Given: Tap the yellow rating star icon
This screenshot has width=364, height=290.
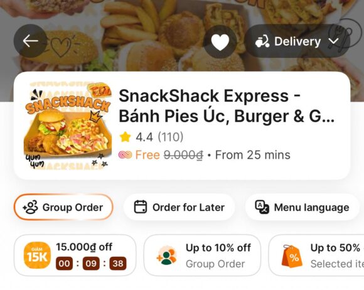Looking at the screenshot, I should (x=126, y=137).
